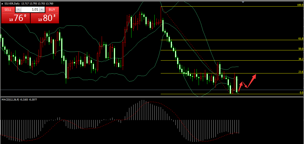
Task: Select the chart shift triangle marker
Action: (x=243, y=2)
